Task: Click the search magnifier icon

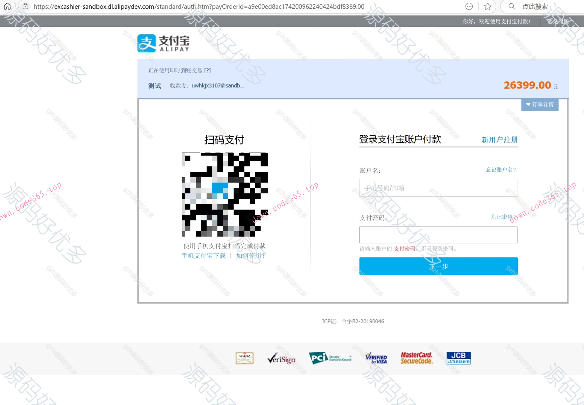Action: pyautogui.click(x=511, y=6)
